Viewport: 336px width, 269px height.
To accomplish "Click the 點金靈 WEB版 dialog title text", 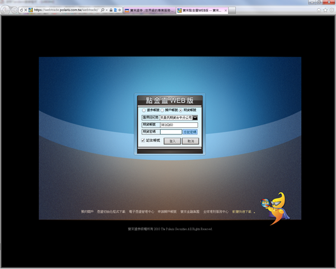I will [x=170, y=100].
